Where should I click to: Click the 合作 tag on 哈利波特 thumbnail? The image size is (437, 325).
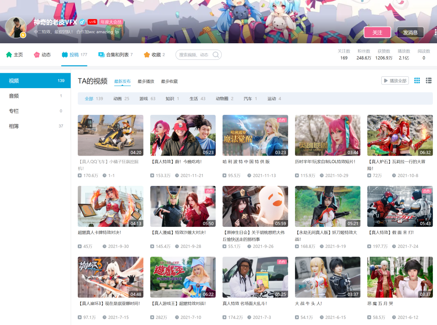tap(282, 120)
